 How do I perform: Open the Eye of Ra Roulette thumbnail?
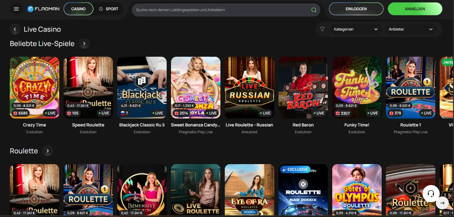pyautogui.click(x=249, y=190)
